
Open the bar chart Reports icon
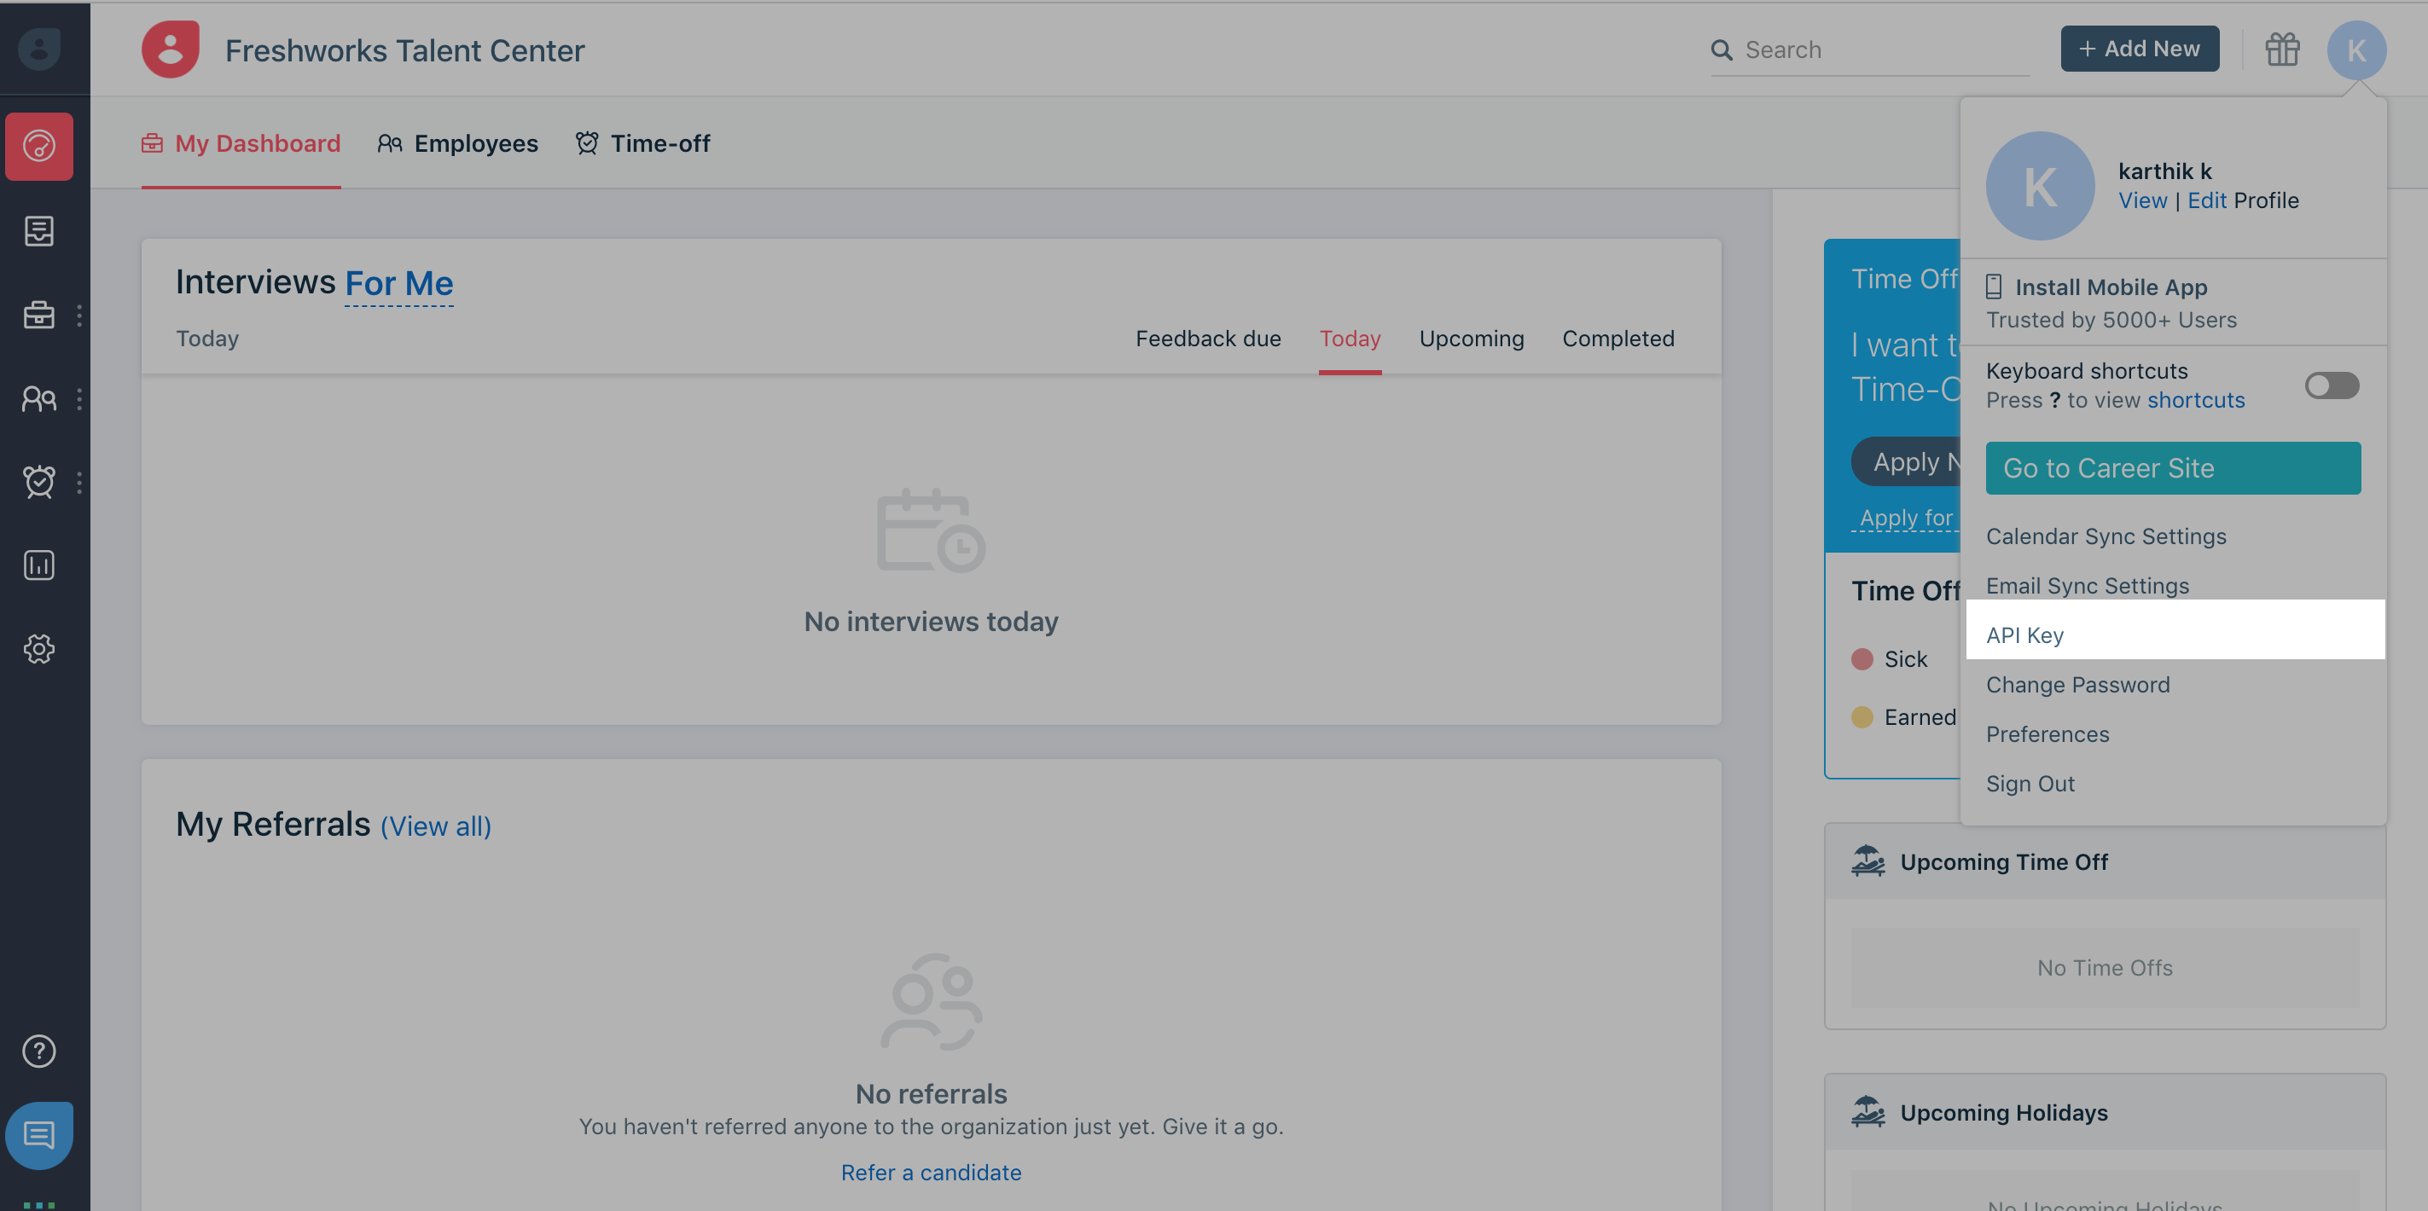click(x=38, y=565)
